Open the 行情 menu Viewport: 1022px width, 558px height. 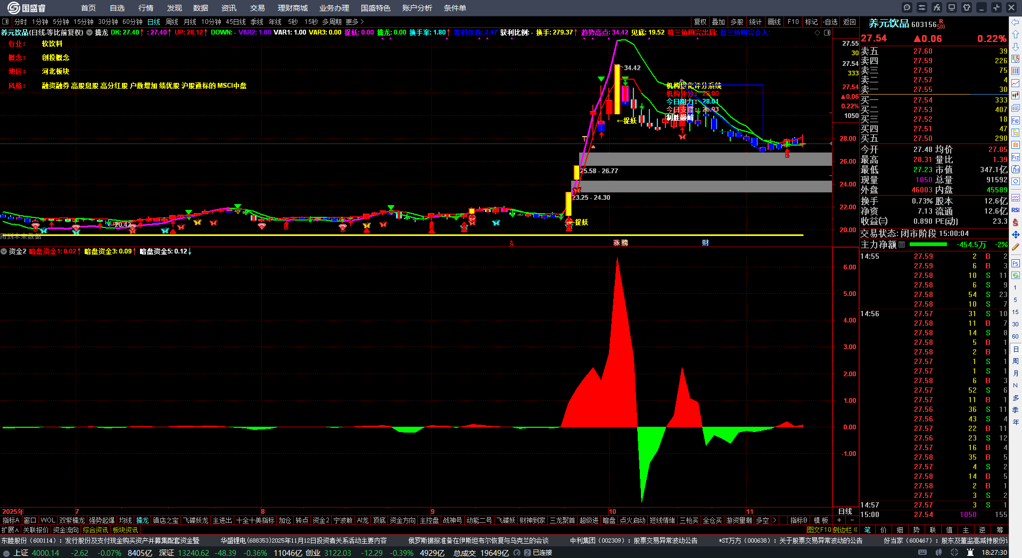point(146,8)
